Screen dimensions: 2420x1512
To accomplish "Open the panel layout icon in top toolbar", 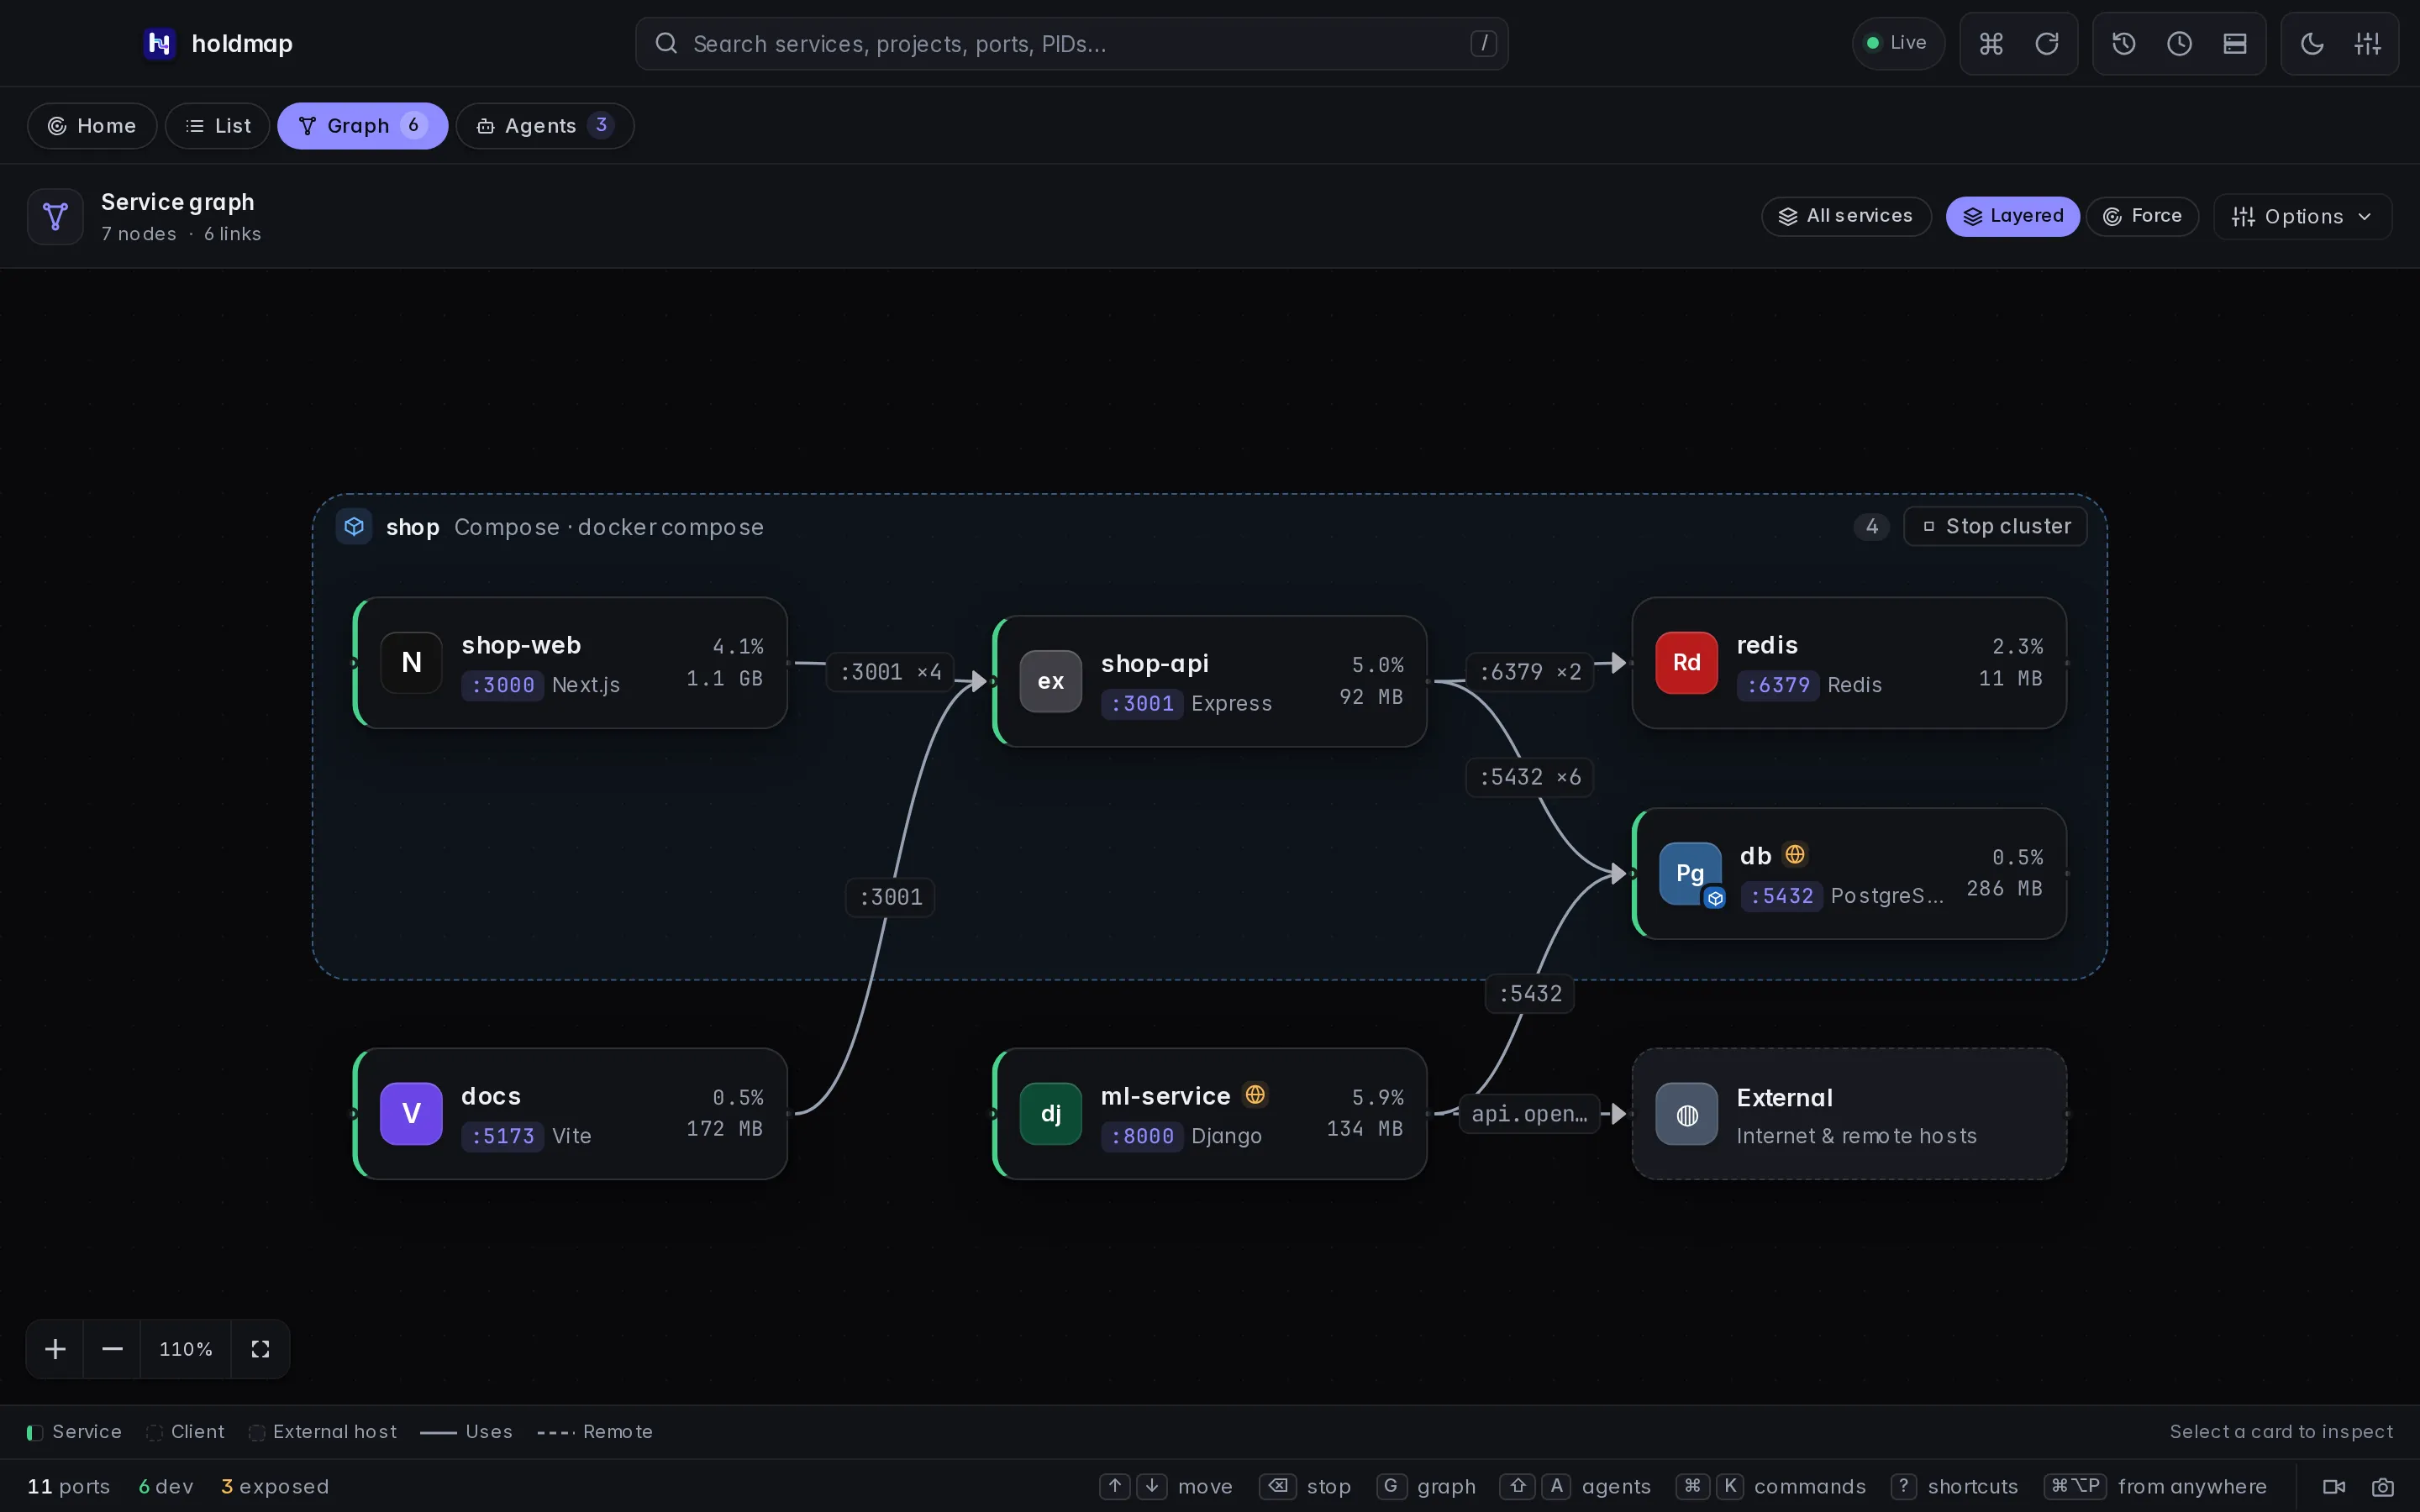I will (2235, 43).
